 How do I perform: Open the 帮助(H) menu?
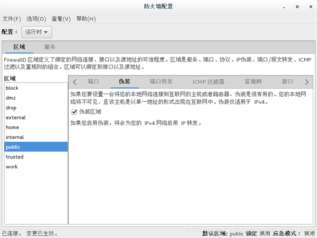(x=86, y=19)
